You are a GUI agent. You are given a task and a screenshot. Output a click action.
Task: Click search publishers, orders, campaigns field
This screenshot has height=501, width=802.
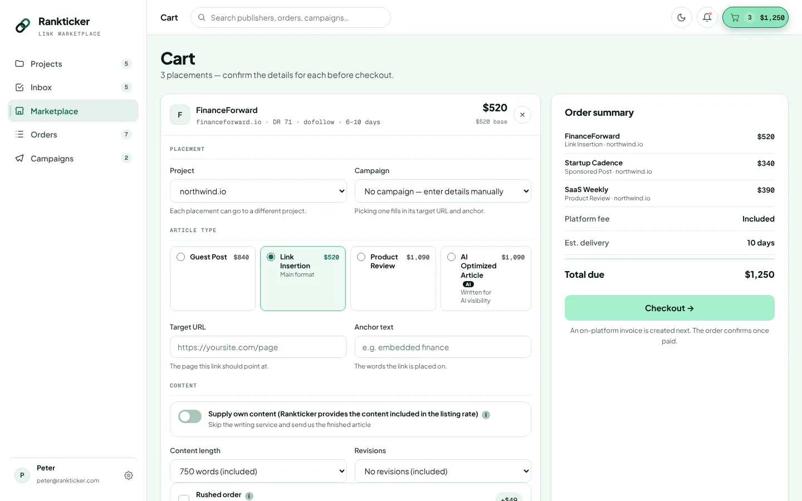coord(291,17)
